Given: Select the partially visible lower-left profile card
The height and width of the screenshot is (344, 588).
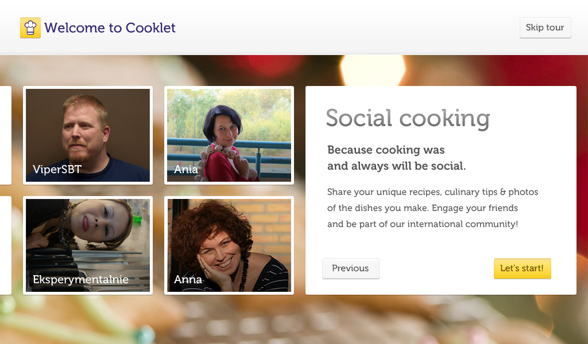Looking at the screenshot, I should pyautogui.click(x=5, y=245).
